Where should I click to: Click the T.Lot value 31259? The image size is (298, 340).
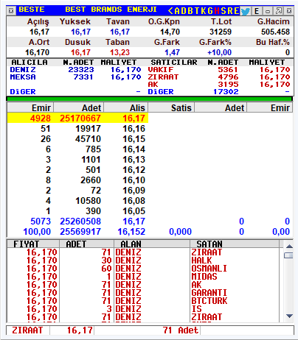pyautogui.click(x=221, y=32)
